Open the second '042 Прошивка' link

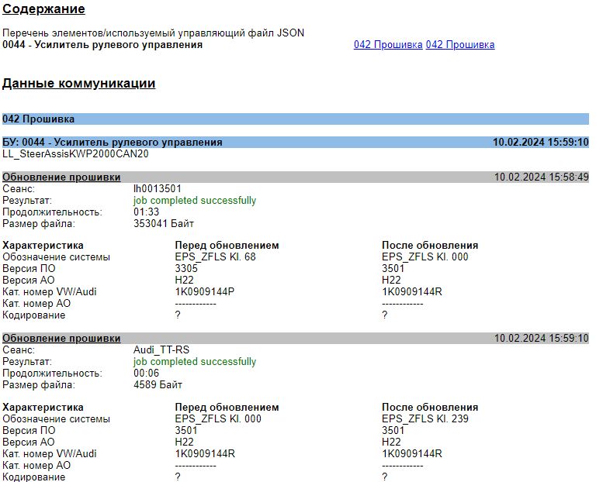(x=460, y=45)
